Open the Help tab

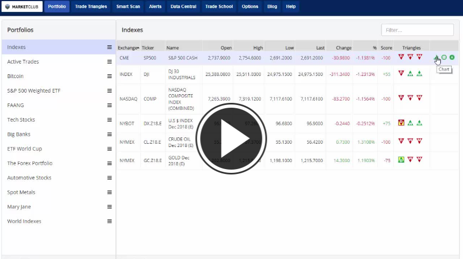(291, 6)
